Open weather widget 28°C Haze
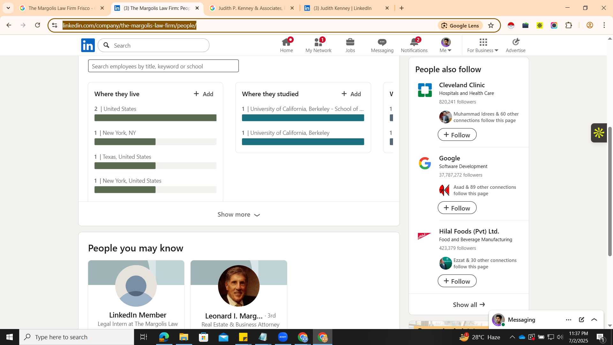This screenshot has width=613, height=345. click(x=480, y=337)
